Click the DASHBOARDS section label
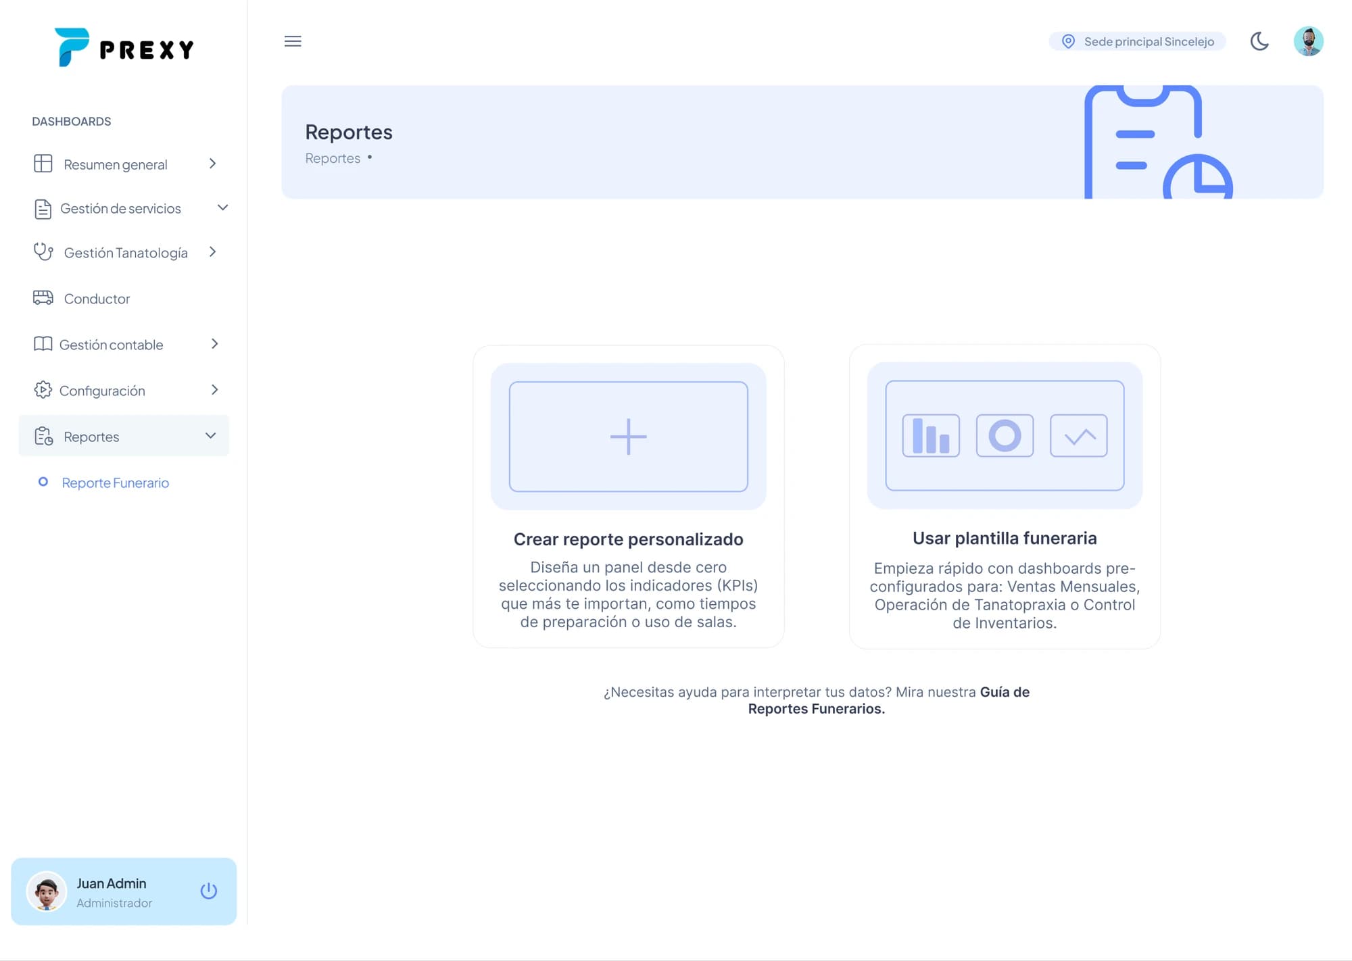The image size is (1352, 961). (x=72, y=122)
